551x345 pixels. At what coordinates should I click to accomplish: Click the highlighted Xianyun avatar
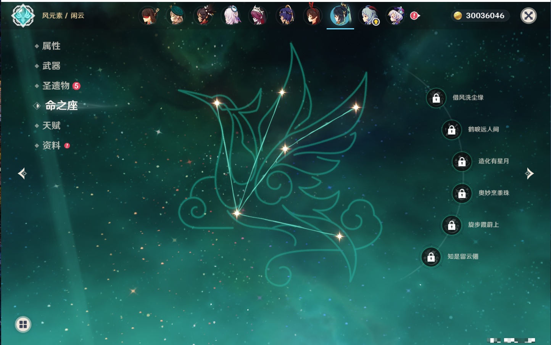(x=340, y=15)
